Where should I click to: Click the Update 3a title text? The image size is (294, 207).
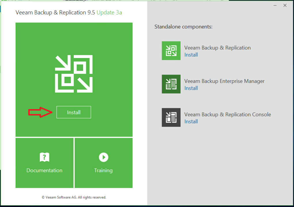pos(109,13)
